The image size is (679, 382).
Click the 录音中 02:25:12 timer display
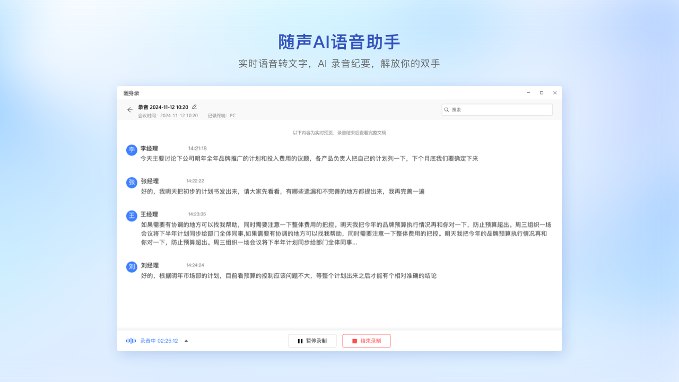159,341
